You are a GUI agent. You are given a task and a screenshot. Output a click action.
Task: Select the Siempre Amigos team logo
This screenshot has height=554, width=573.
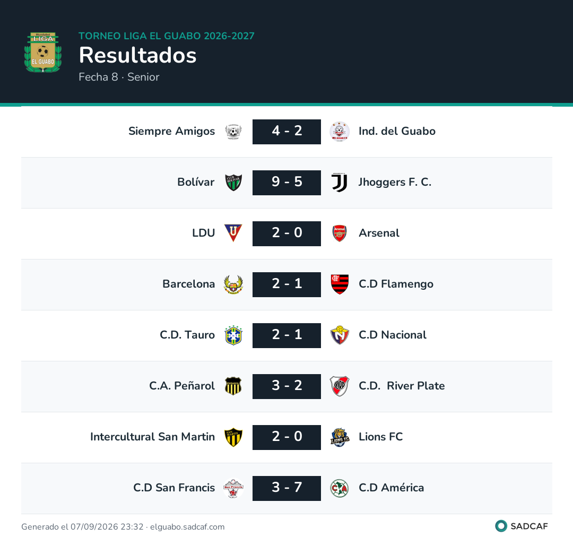point(233,132)
